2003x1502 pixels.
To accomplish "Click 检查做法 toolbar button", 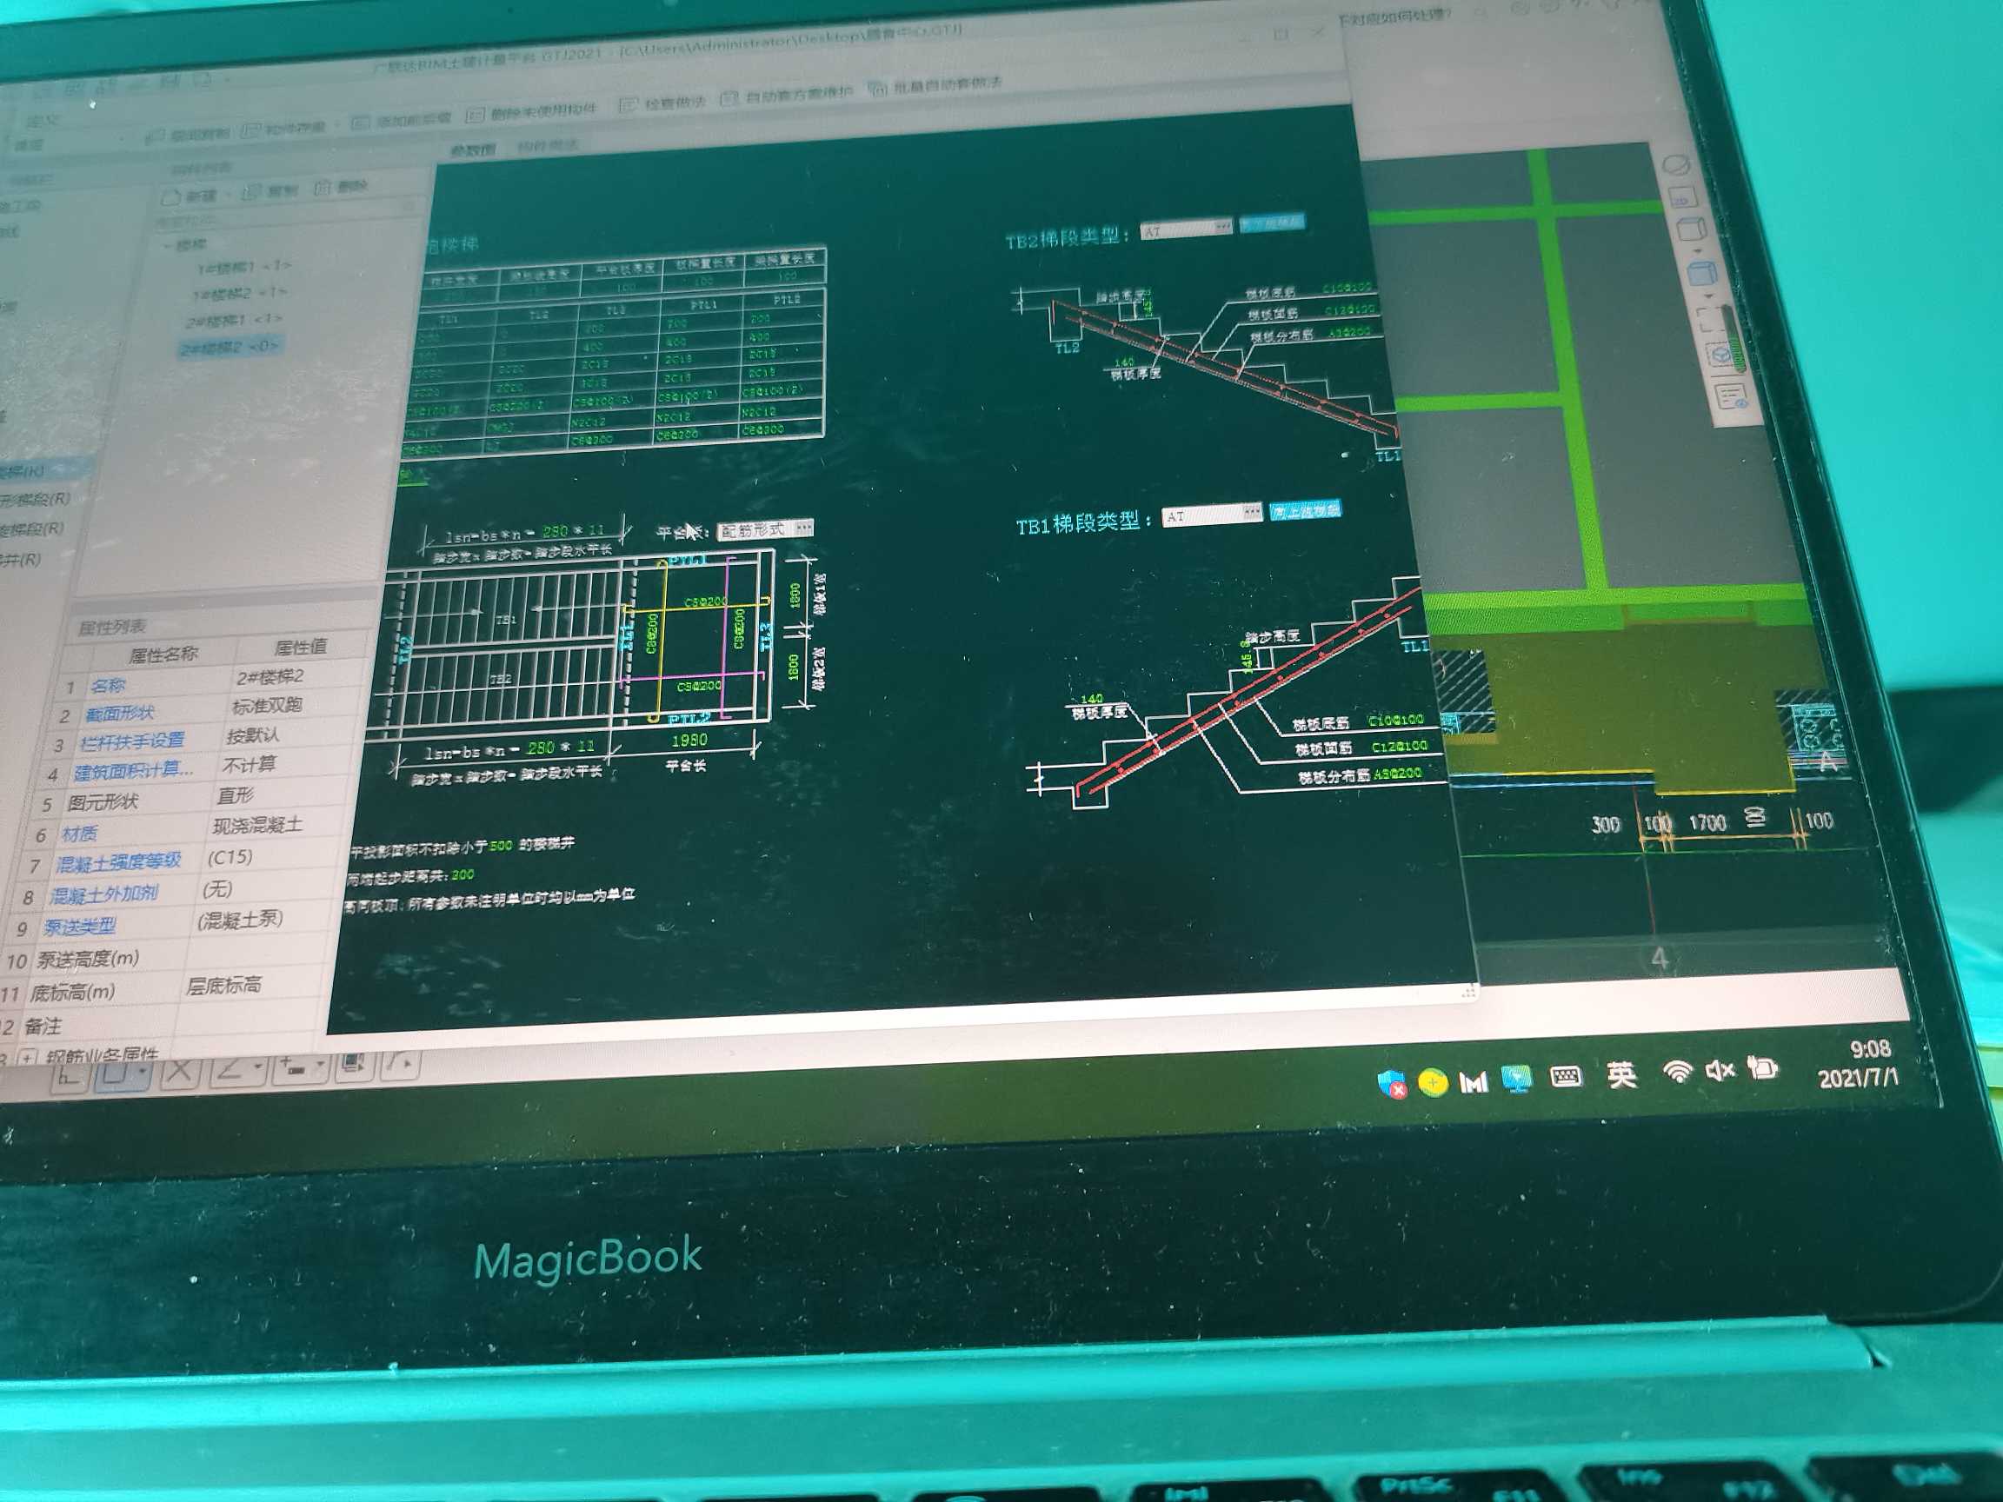I will coord(662,103).
